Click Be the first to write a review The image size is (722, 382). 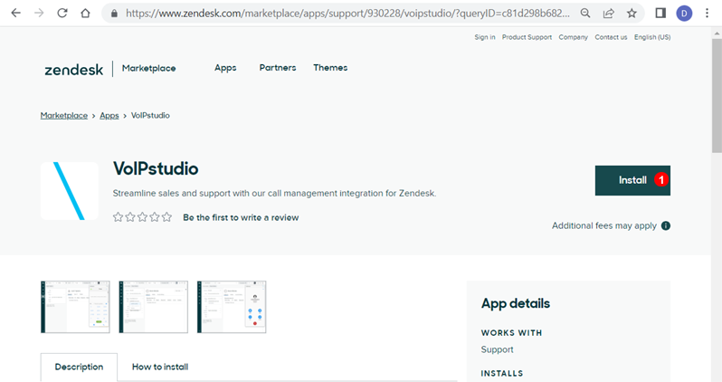pyautogui.click(x=241, y=217)
